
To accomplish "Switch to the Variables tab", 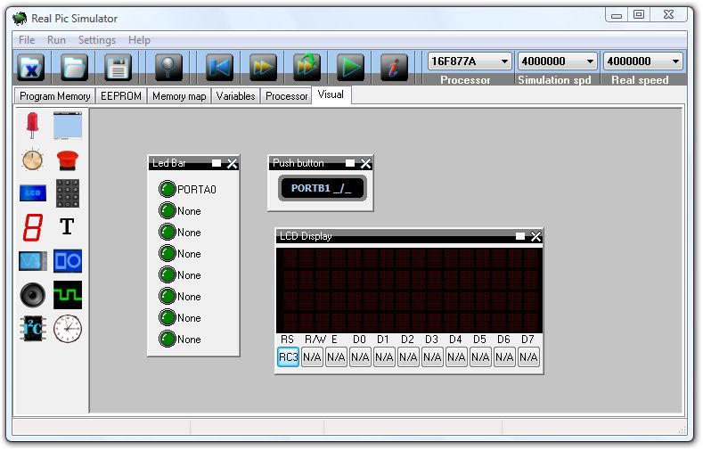I will pyautogui.click(x=235, y=96).
